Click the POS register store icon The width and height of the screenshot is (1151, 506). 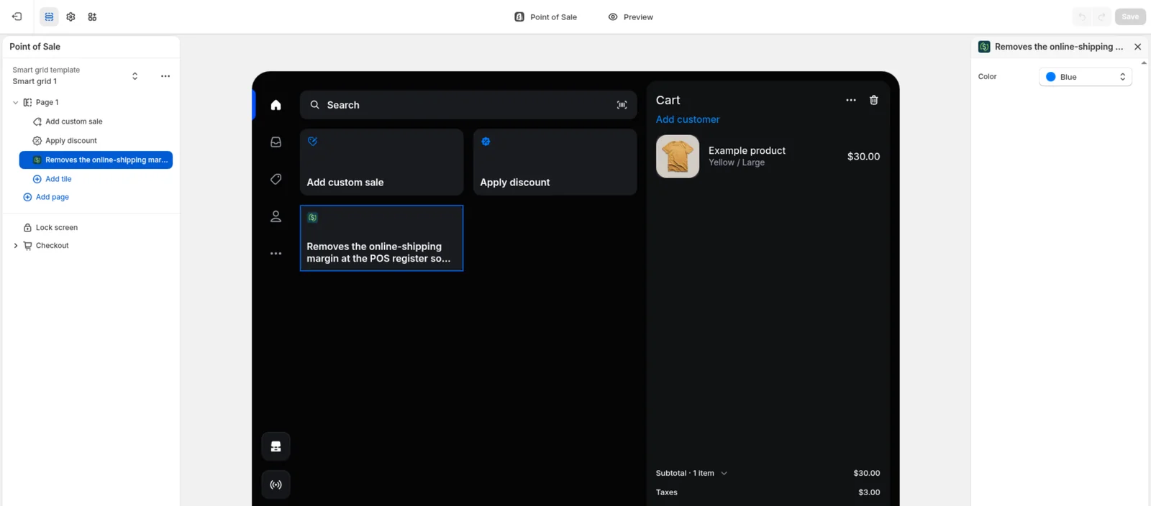point(276,446)
